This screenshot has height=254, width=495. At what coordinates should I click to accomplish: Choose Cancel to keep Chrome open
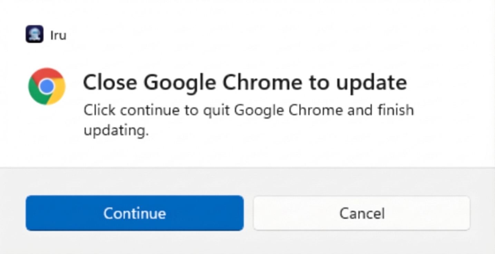tap(361, 213)
